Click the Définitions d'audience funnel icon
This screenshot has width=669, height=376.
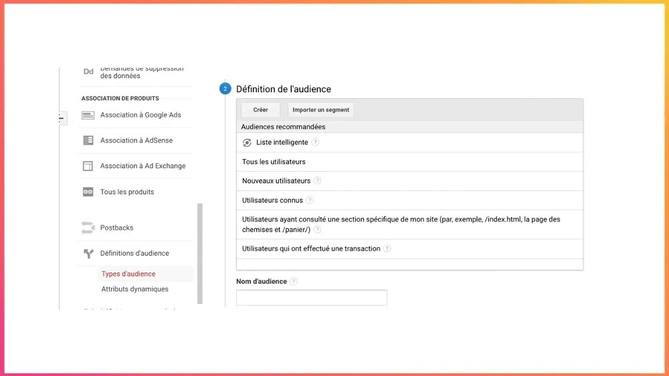(88, 253)
